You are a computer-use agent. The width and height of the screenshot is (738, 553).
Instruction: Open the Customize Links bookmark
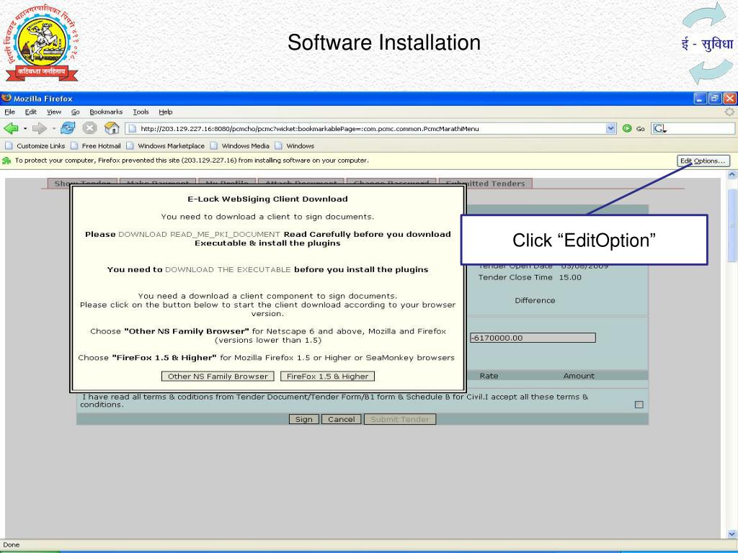point(35,145)
